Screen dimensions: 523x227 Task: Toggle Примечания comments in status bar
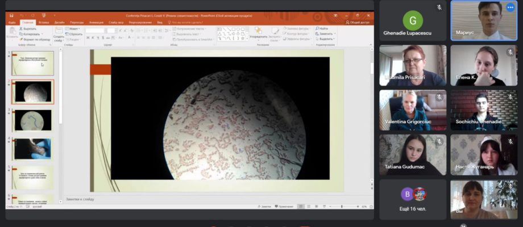click(x=284, y=207)
